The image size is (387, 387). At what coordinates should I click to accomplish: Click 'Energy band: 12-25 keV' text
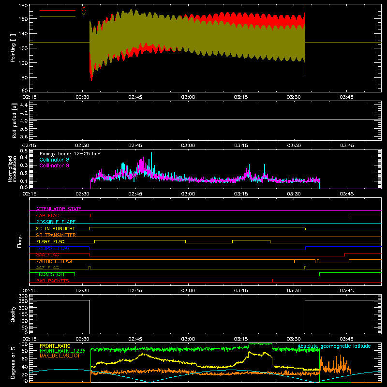(70, 154)
